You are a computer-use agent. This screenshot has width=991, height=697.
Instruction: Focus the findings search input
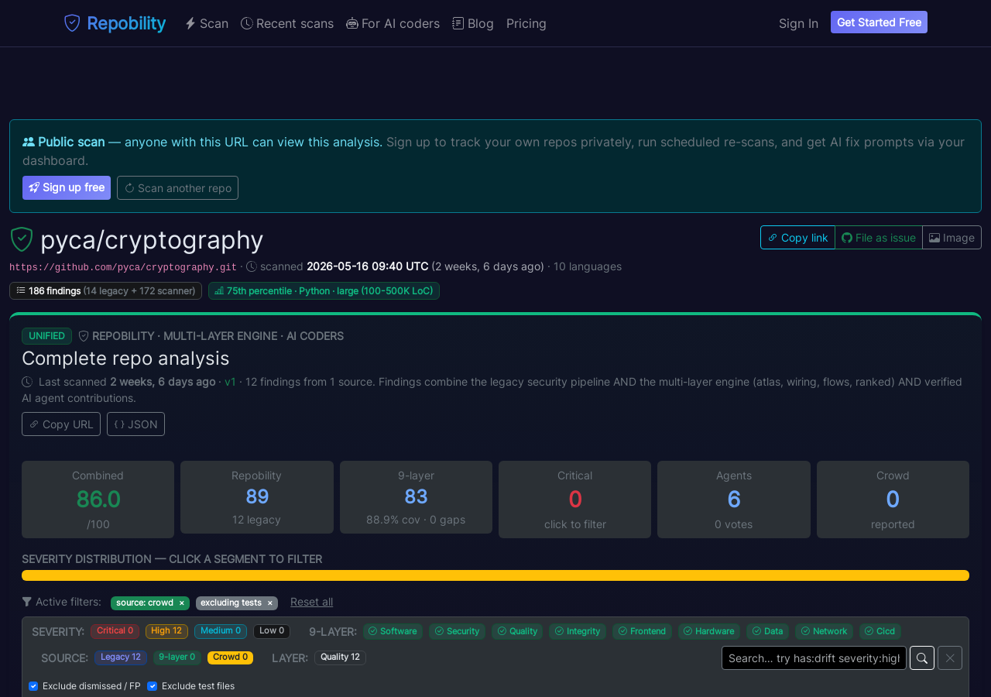(x=814, y=658)
